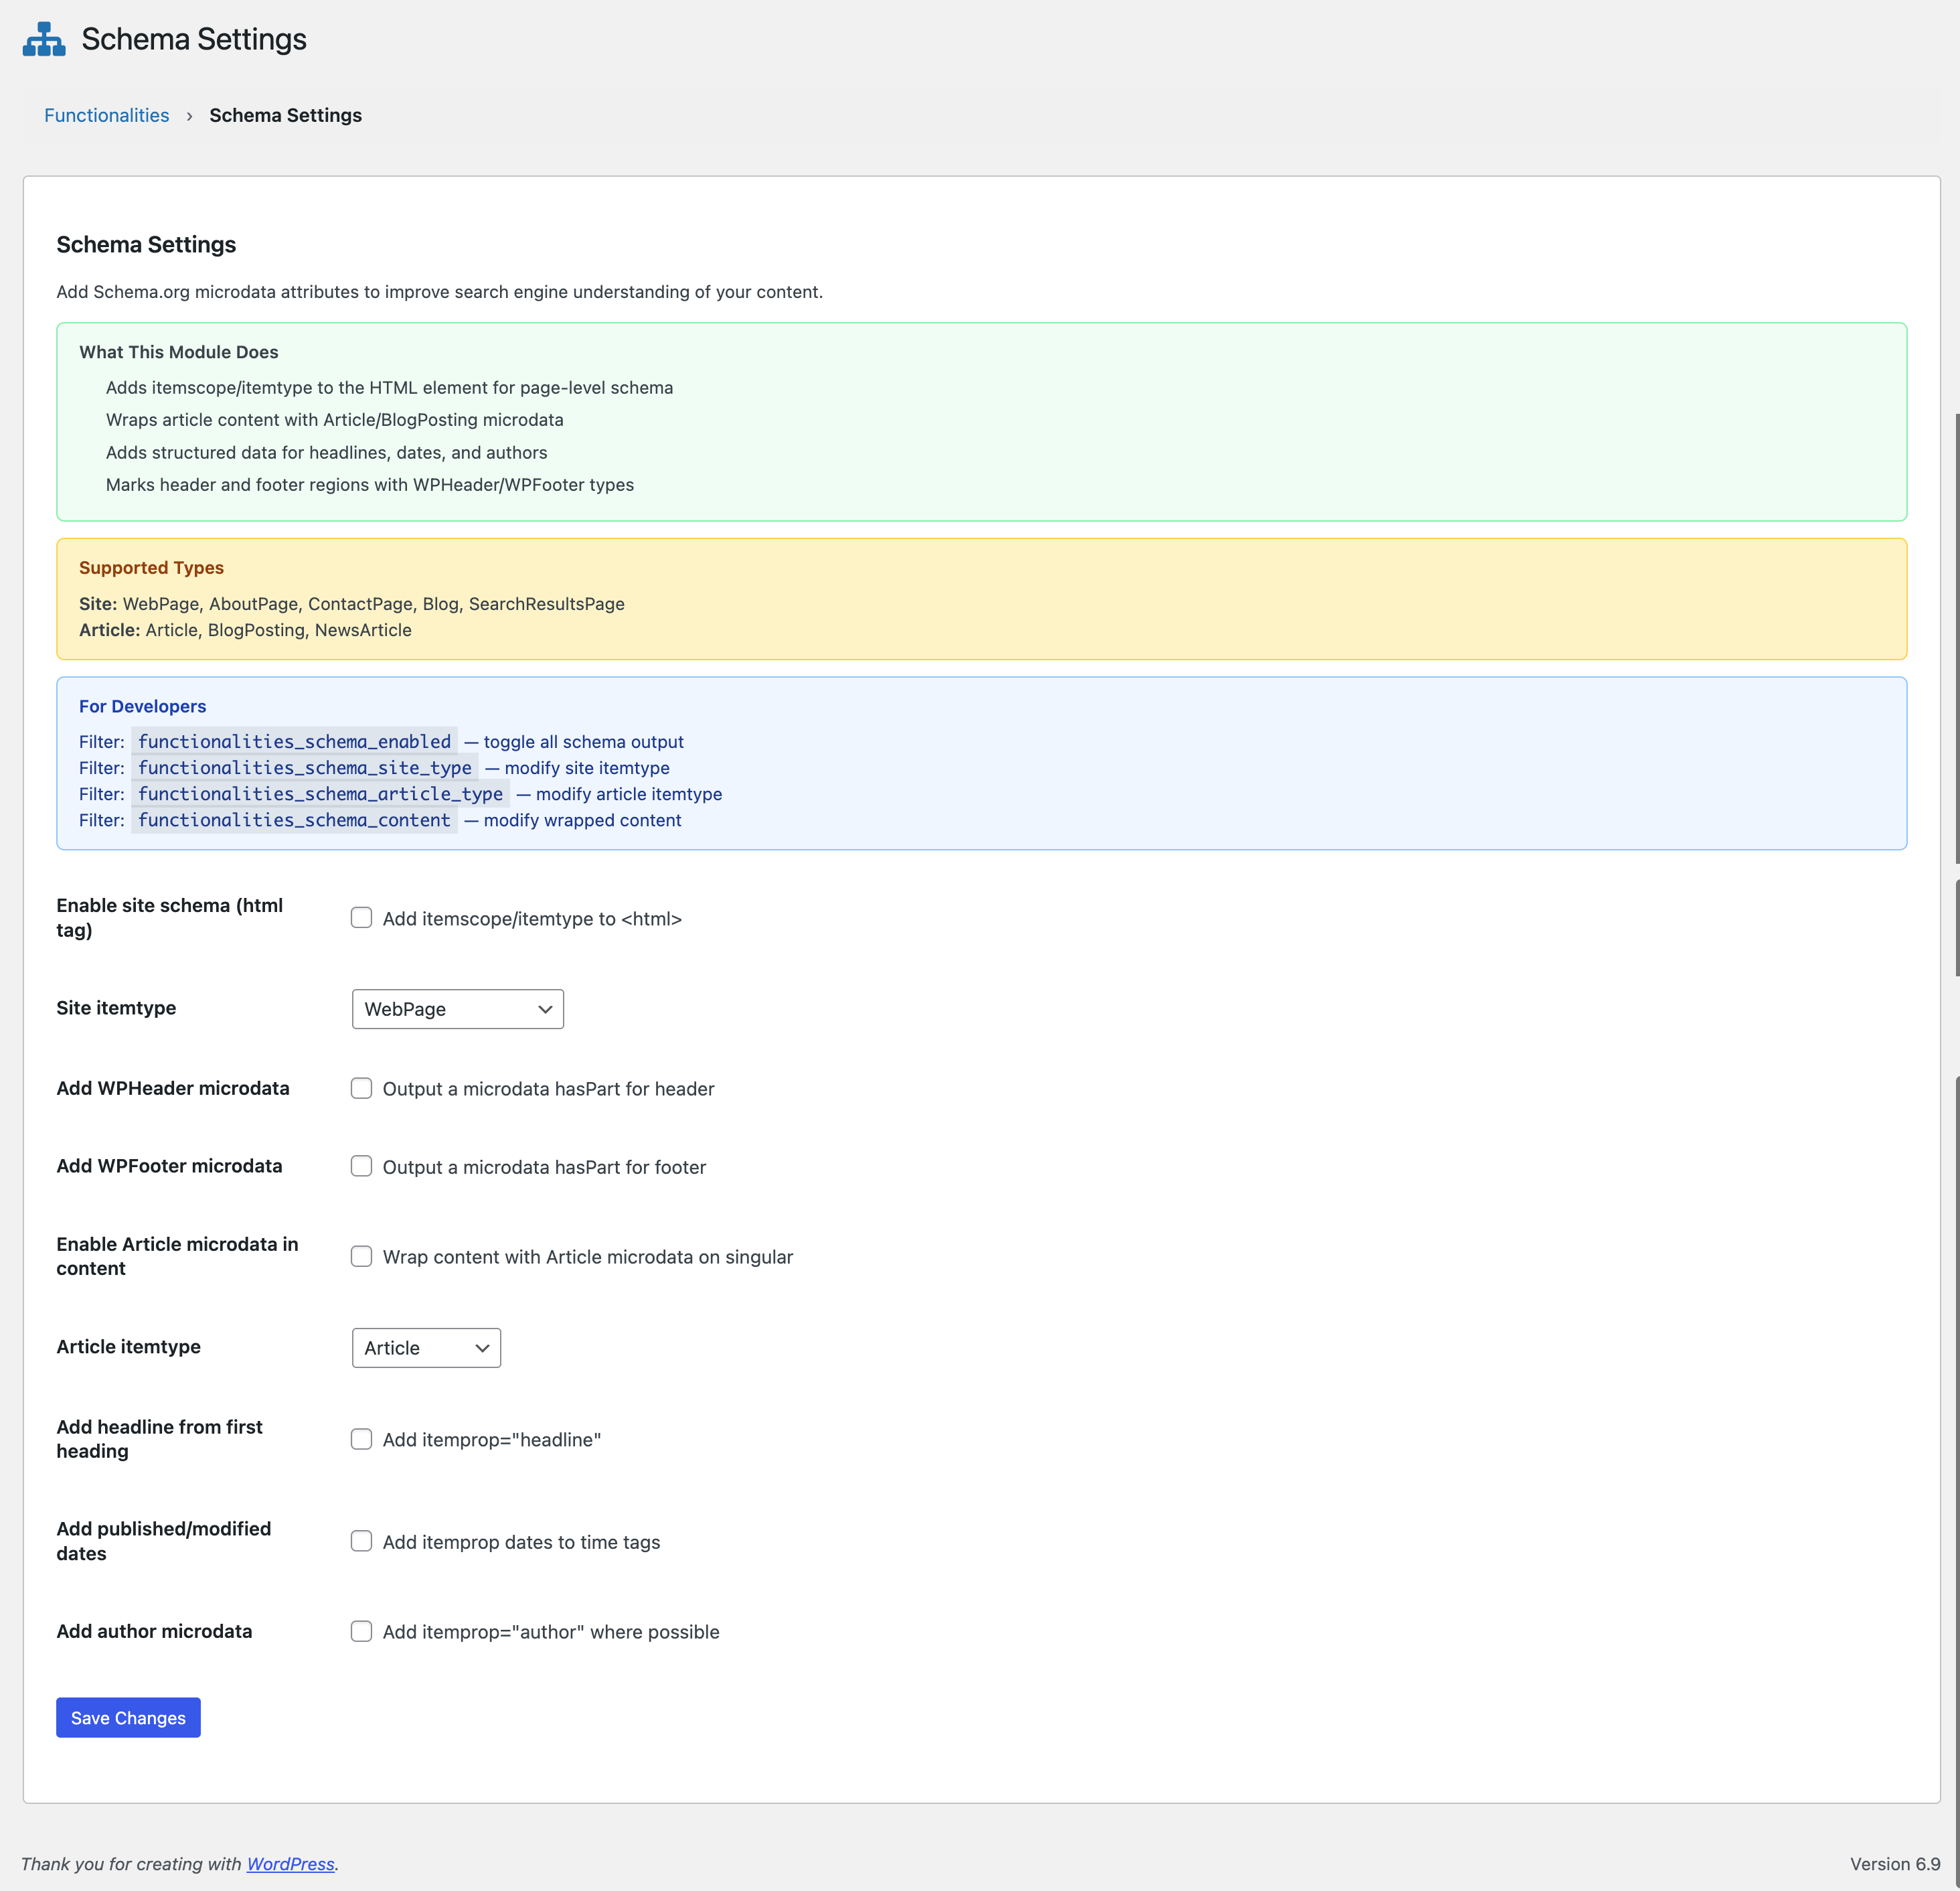The height and width of the screenshot is (1891, 1960).
Task: Click Schema Settings breadcrumb current item
Action: click(x=285, y=115)
